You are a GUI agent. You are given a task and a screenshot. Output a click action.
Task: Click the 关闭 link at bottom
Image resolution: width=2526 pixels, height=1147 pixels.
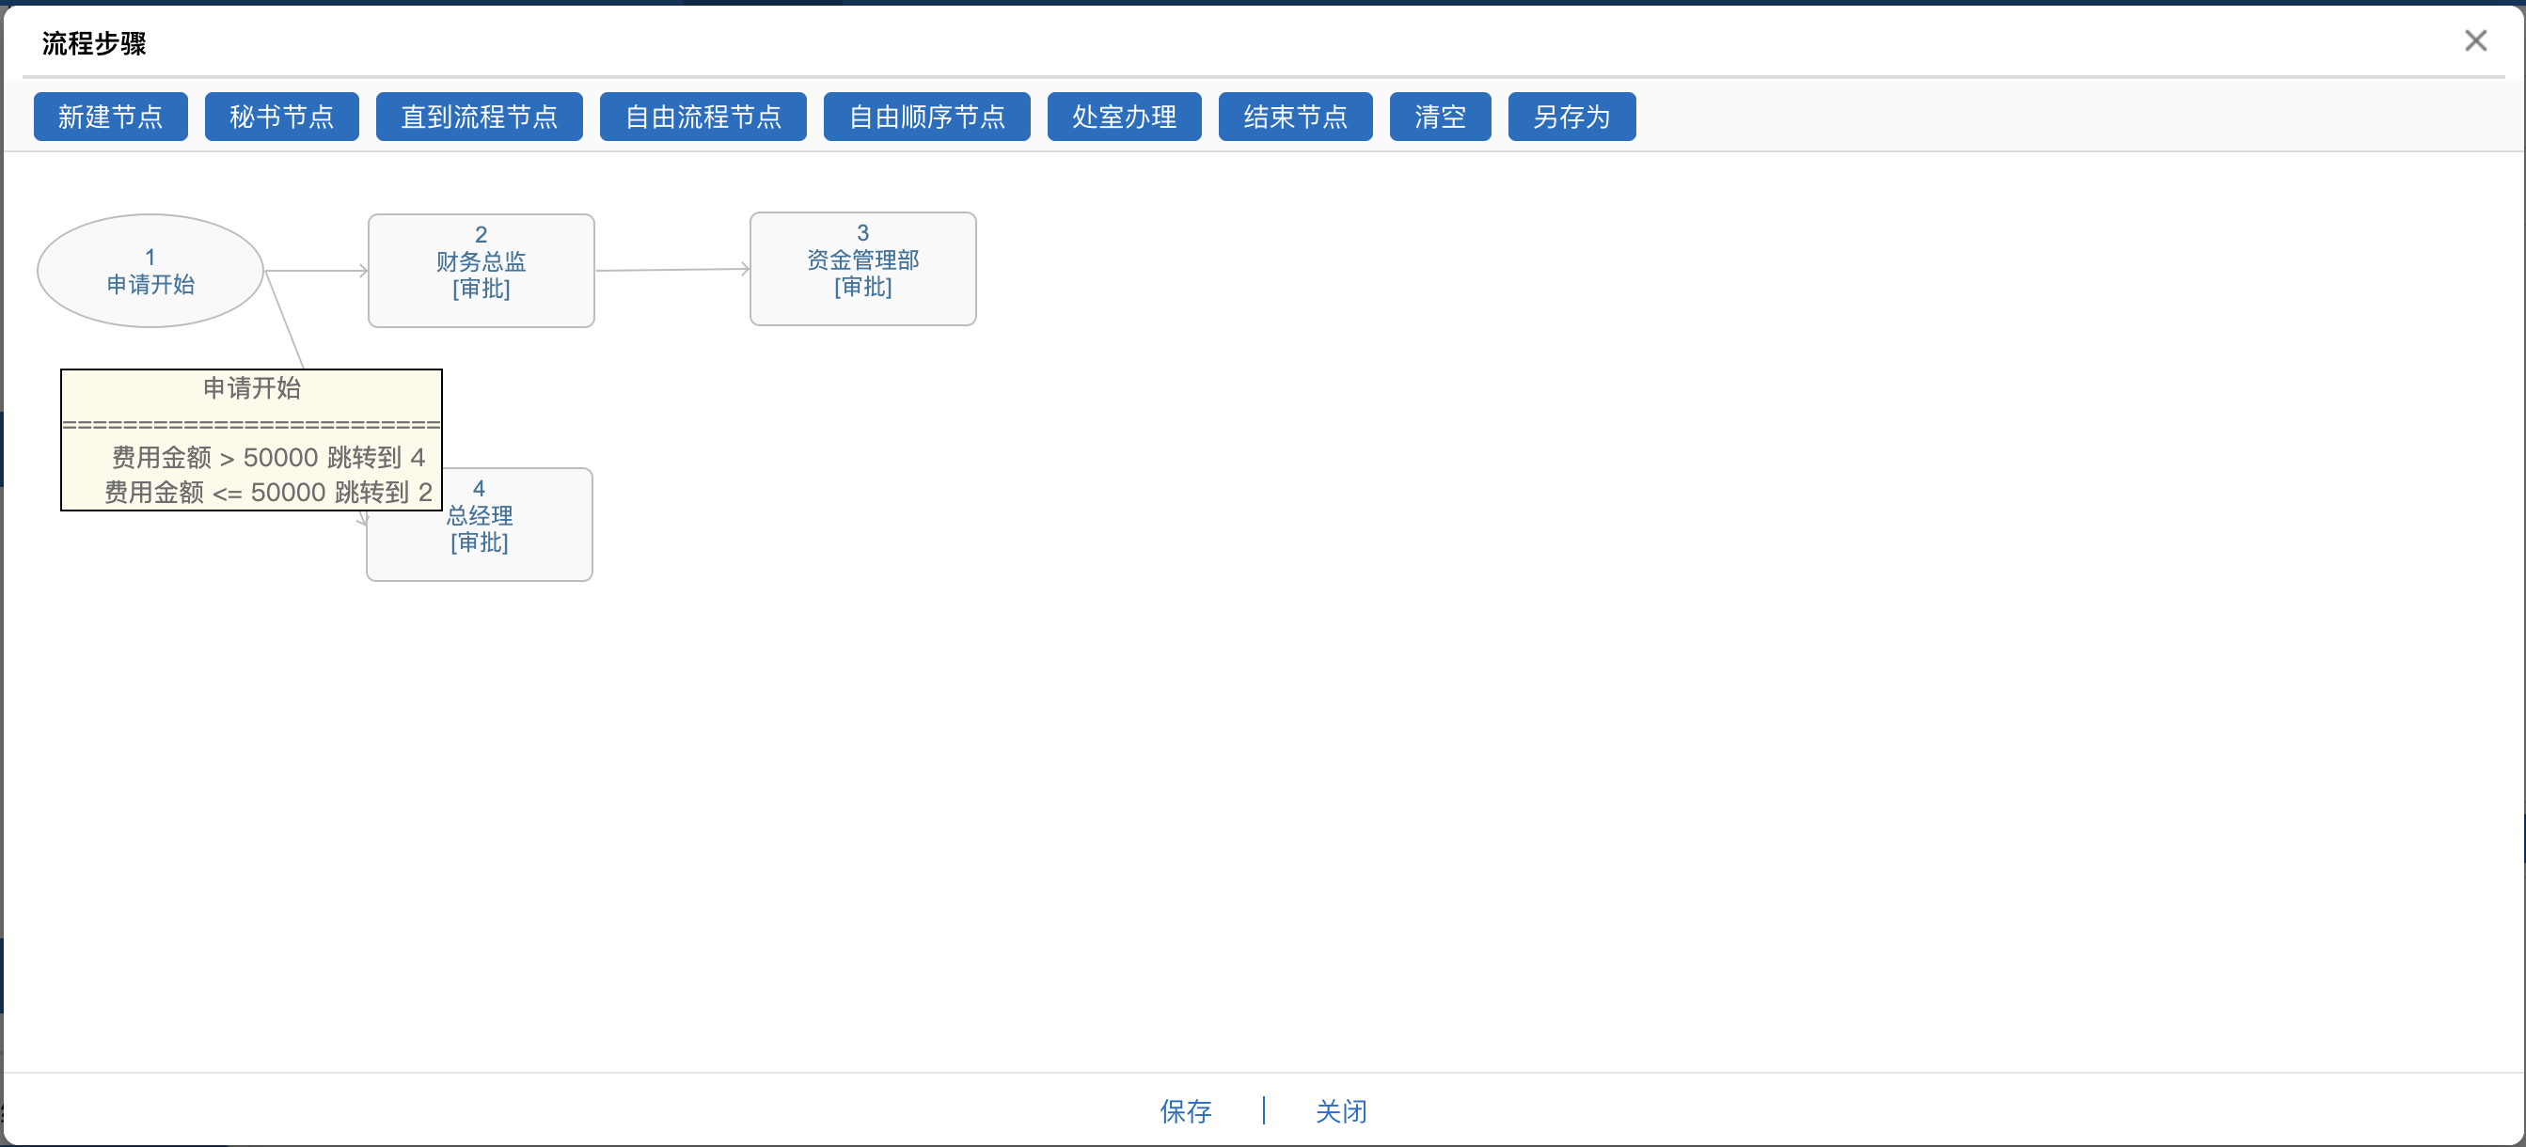(1340, 1110)
